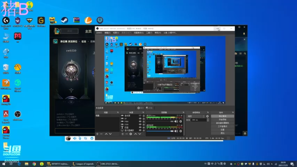Viewport: 297px width, 167px height.
Task: Add a new scene with the scenes plus icon
Action: coord(97,134)
